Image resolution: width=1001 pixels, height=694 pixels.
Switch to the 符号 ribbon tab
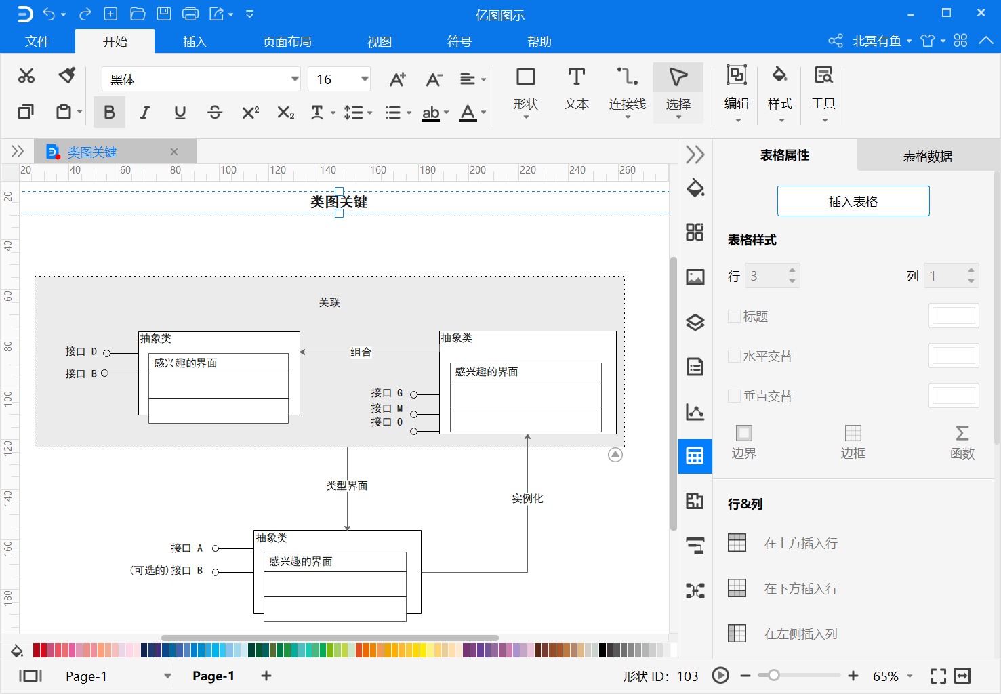coord(459,41)
